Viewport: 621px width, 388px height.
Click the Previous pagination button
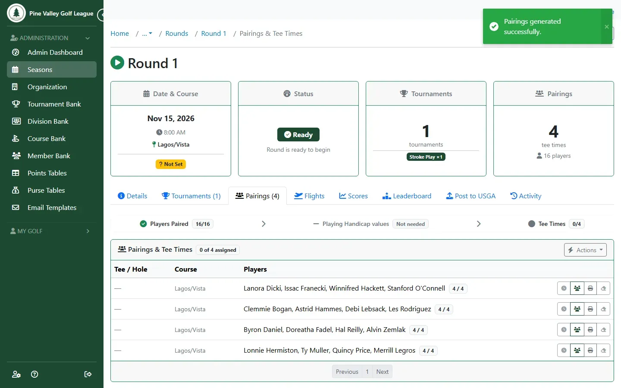click(347, 372)
